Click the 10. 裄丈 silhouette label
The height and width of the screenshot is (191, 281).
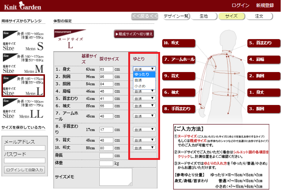179,43
